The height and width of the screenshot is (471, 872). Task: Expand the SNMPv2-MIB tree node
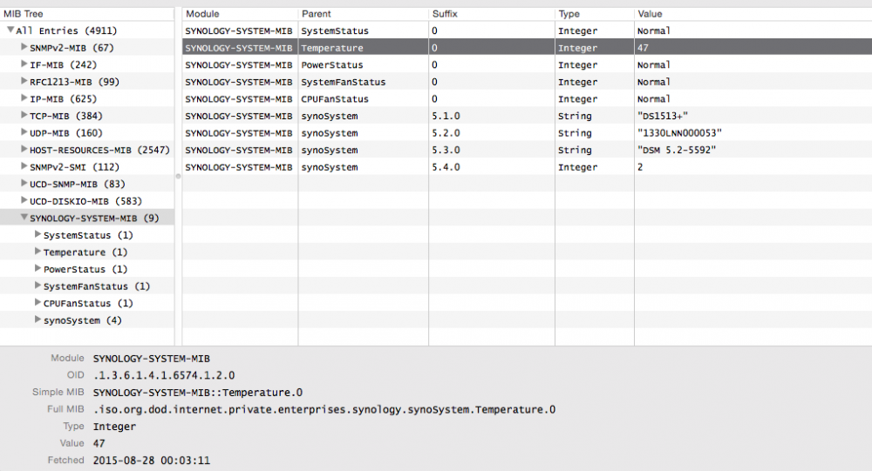[24, 48]
